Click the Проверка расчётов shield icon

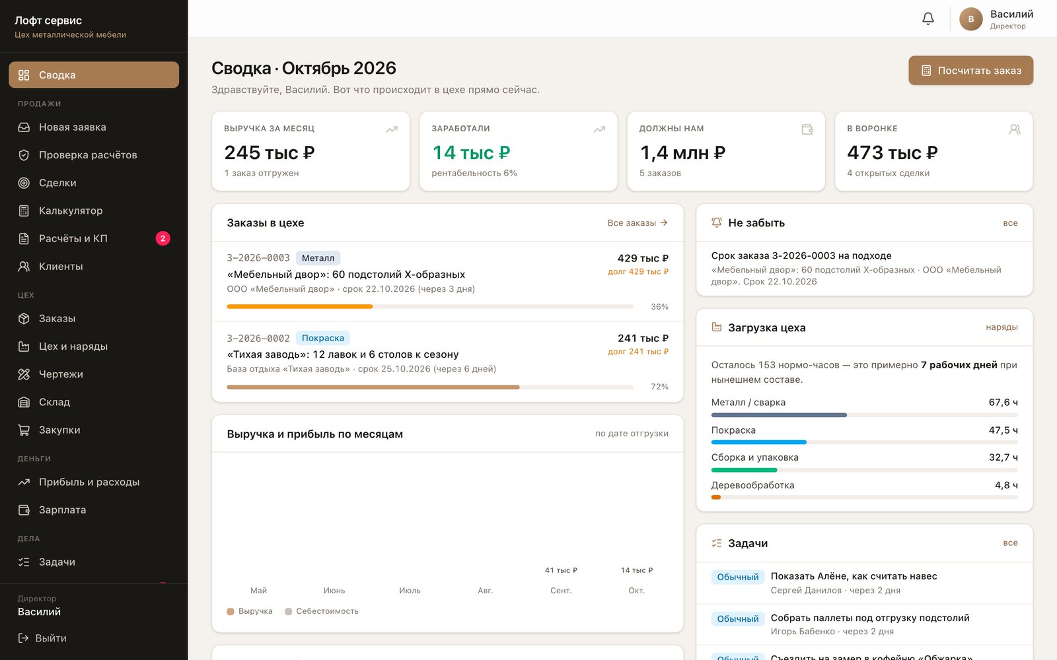tap(24, 155)
